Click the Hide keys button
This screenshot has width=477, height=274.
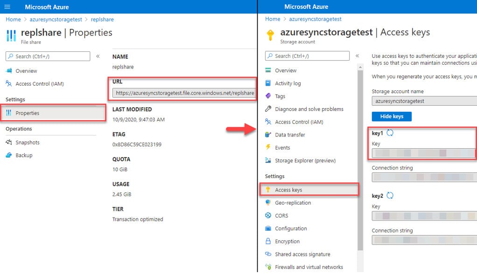click(x=392, y=116)
